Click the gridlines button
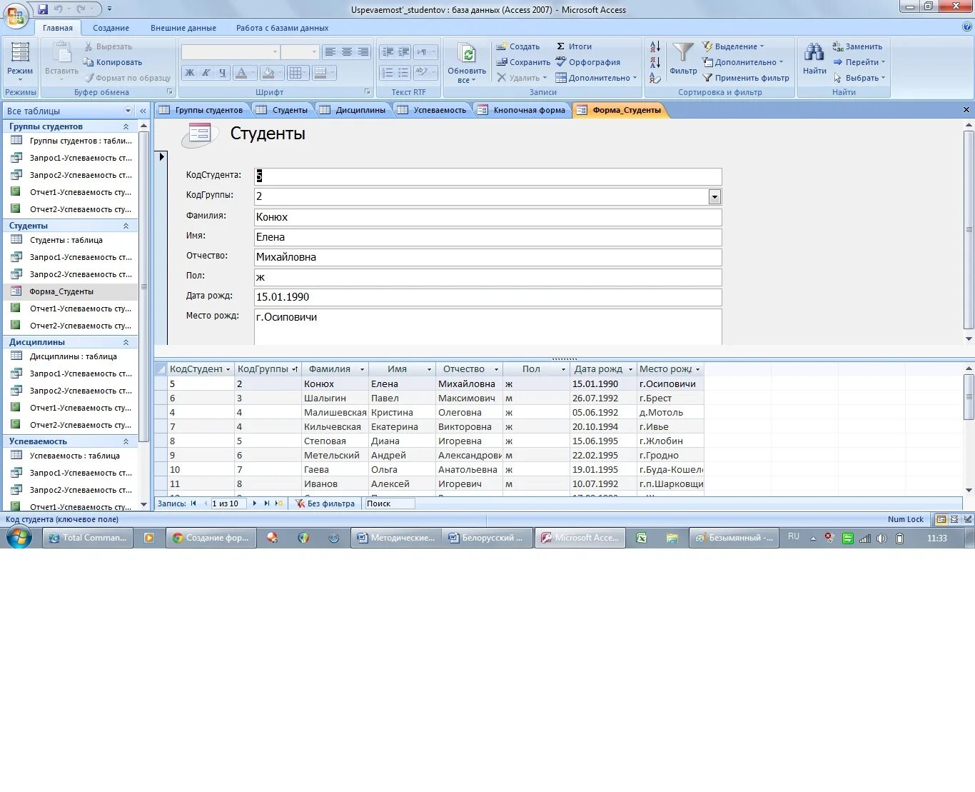The height and width of the screenshot is (792, 975). (295, 72)
